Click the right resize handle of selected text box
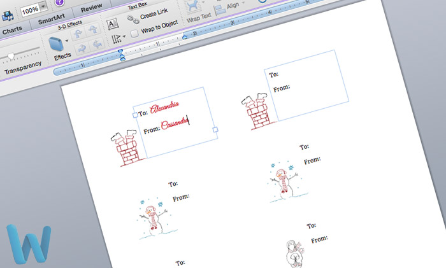The image size is (446, 268). tap(215, 130)
